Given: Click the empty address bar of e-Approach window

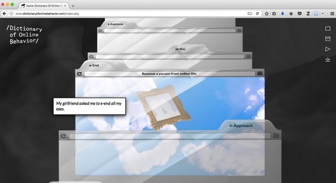Looking at the screenshot, I should pos(170,136).
